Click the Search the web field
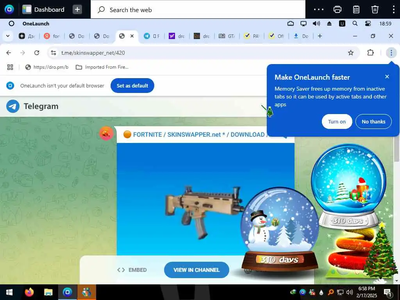 198,10
